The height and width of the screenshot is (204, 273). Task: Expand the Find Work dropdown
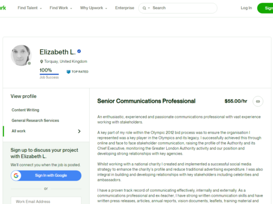tap(61, 8)
